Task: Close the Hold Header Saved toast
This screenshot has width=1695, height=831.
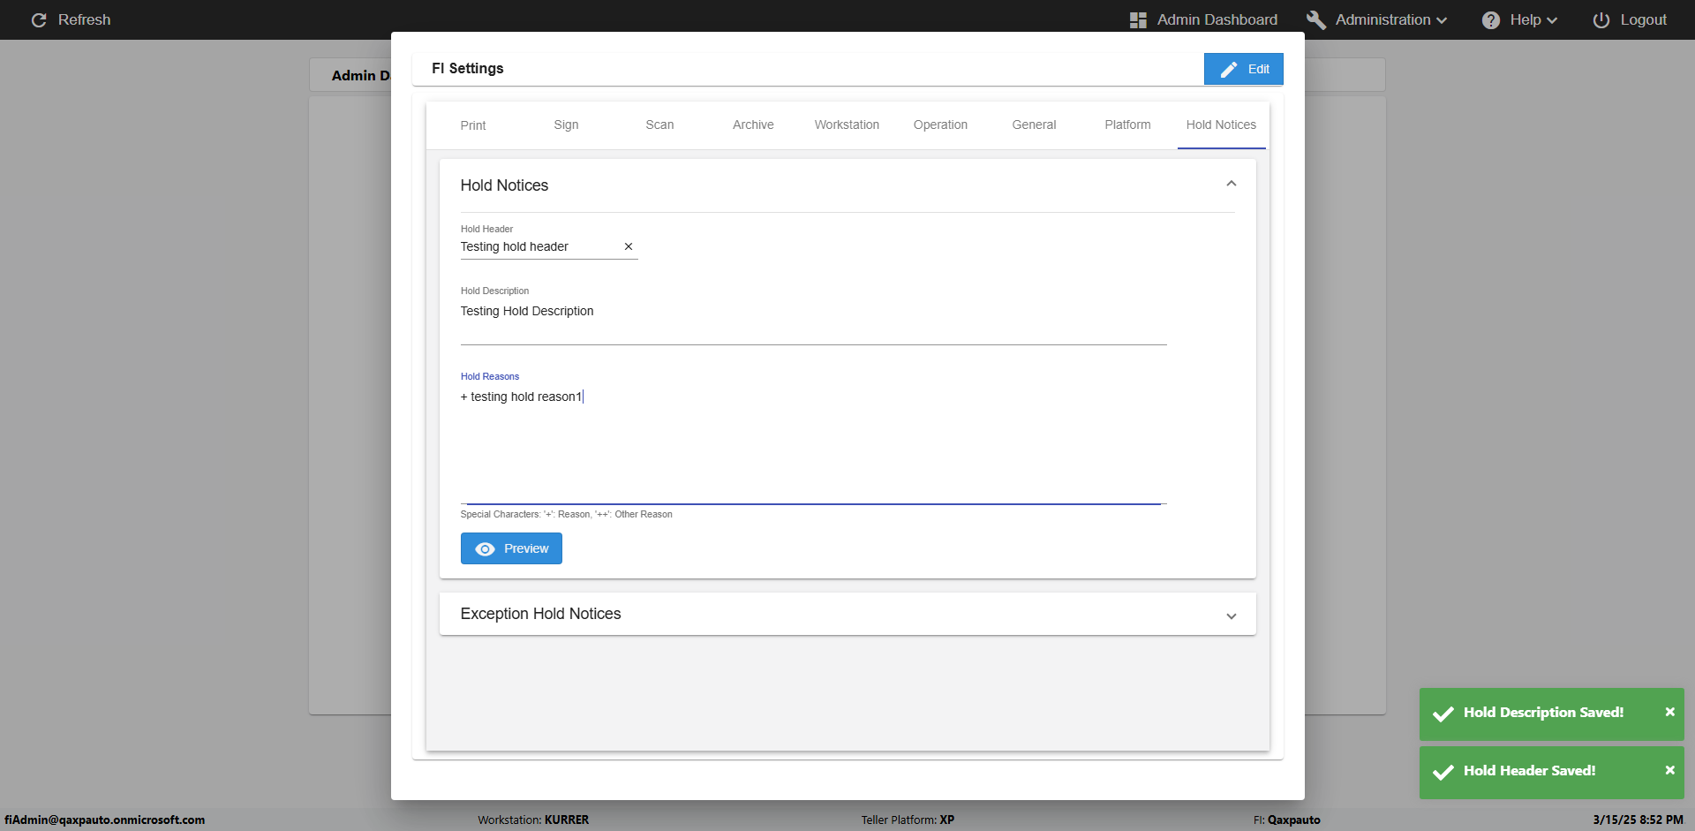Action: [x=1669, y=770]
